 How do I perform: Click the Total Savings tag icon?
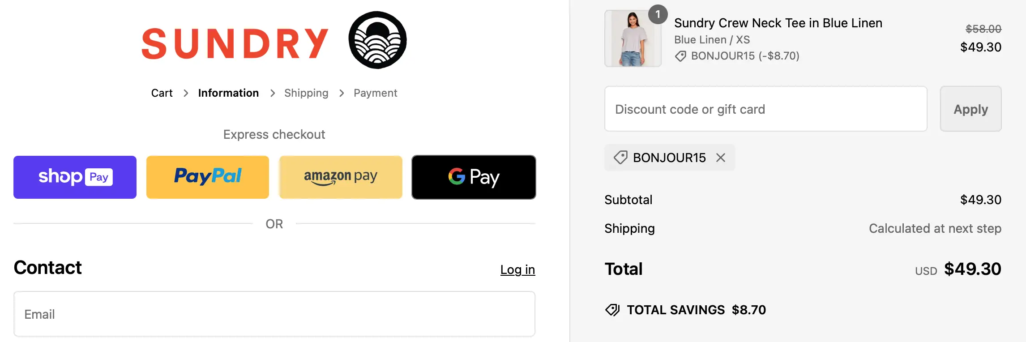pyautogui.click(x=612, y=310)
